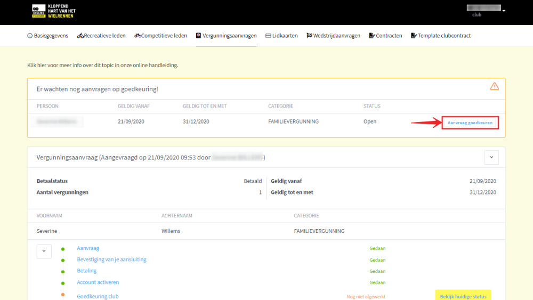The height and width of the screenshot is (300, 533).
Task: Click the ACHTERNAAM column header
Action: tap(177, 215)
